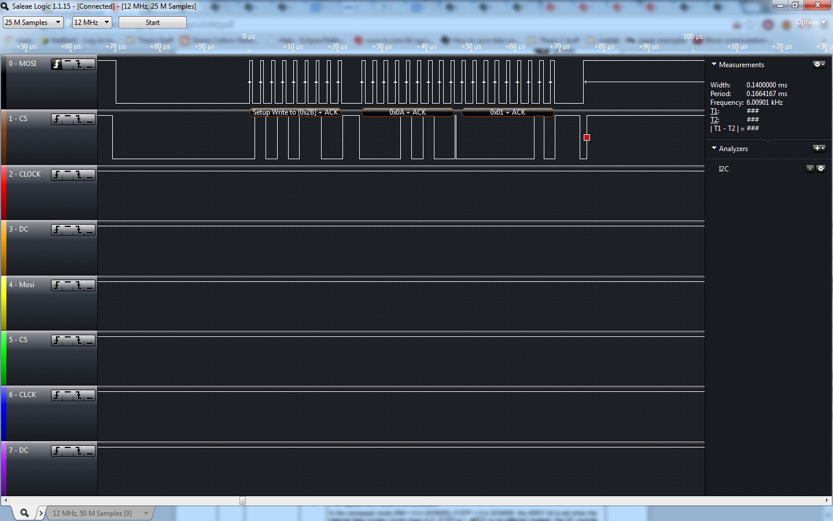Open the Options menu
This screenshot has height=521, width=833.
811,21
